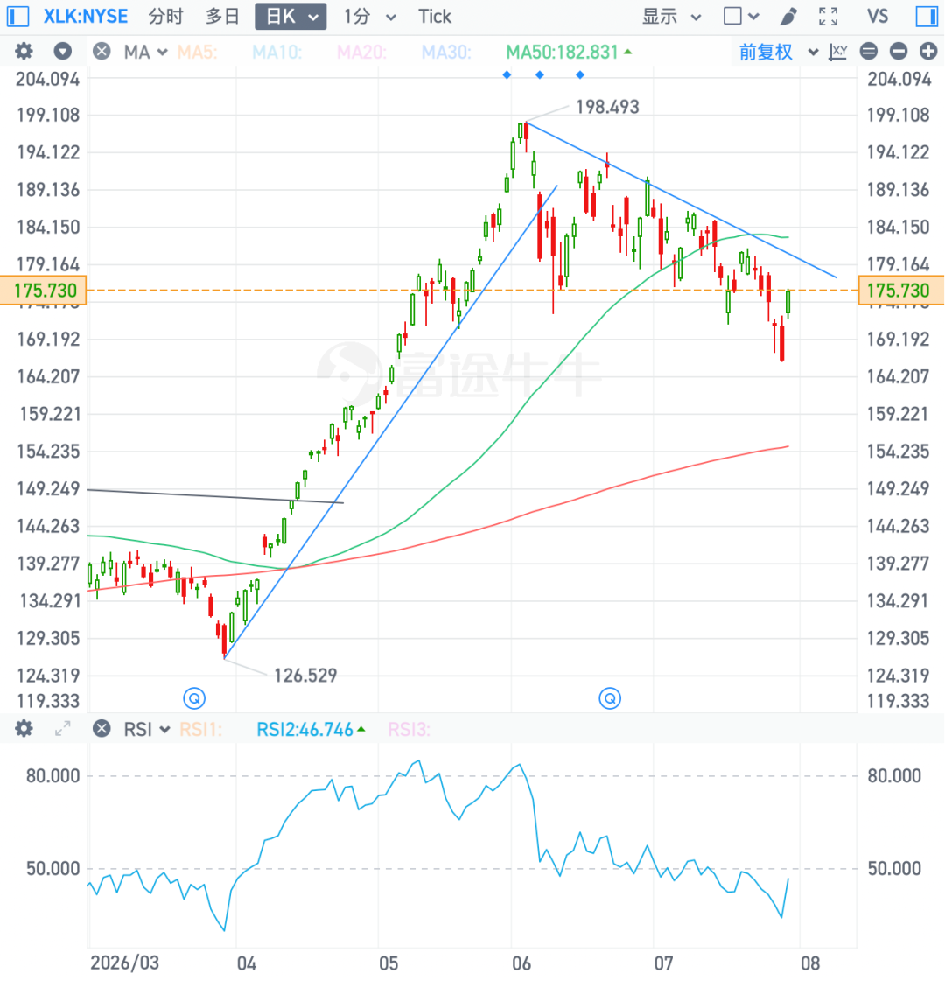The image size is (945, 981).
Task: Click the 80.000 RSI level on left axis
Action: pos(53,776)
